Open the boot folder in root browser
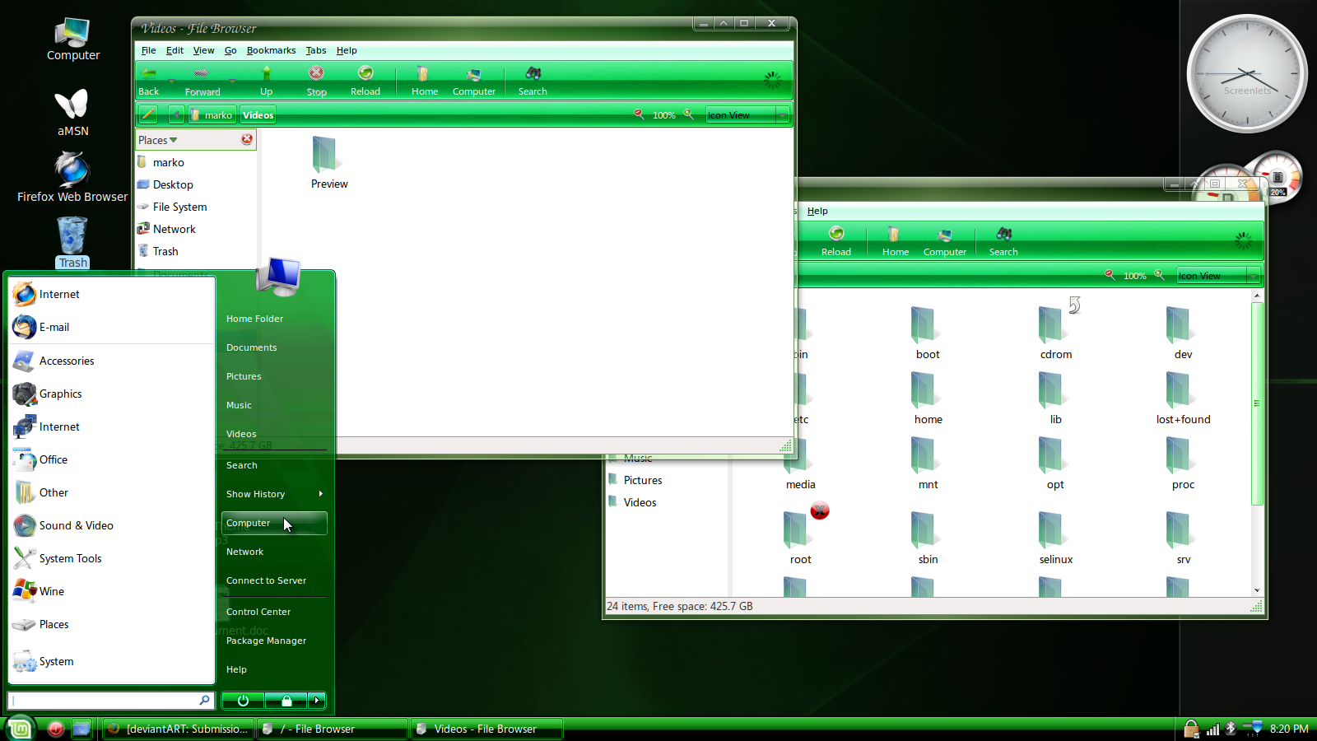The width and height of the screenshot is (1317, 741). click(x=928, y=333)
